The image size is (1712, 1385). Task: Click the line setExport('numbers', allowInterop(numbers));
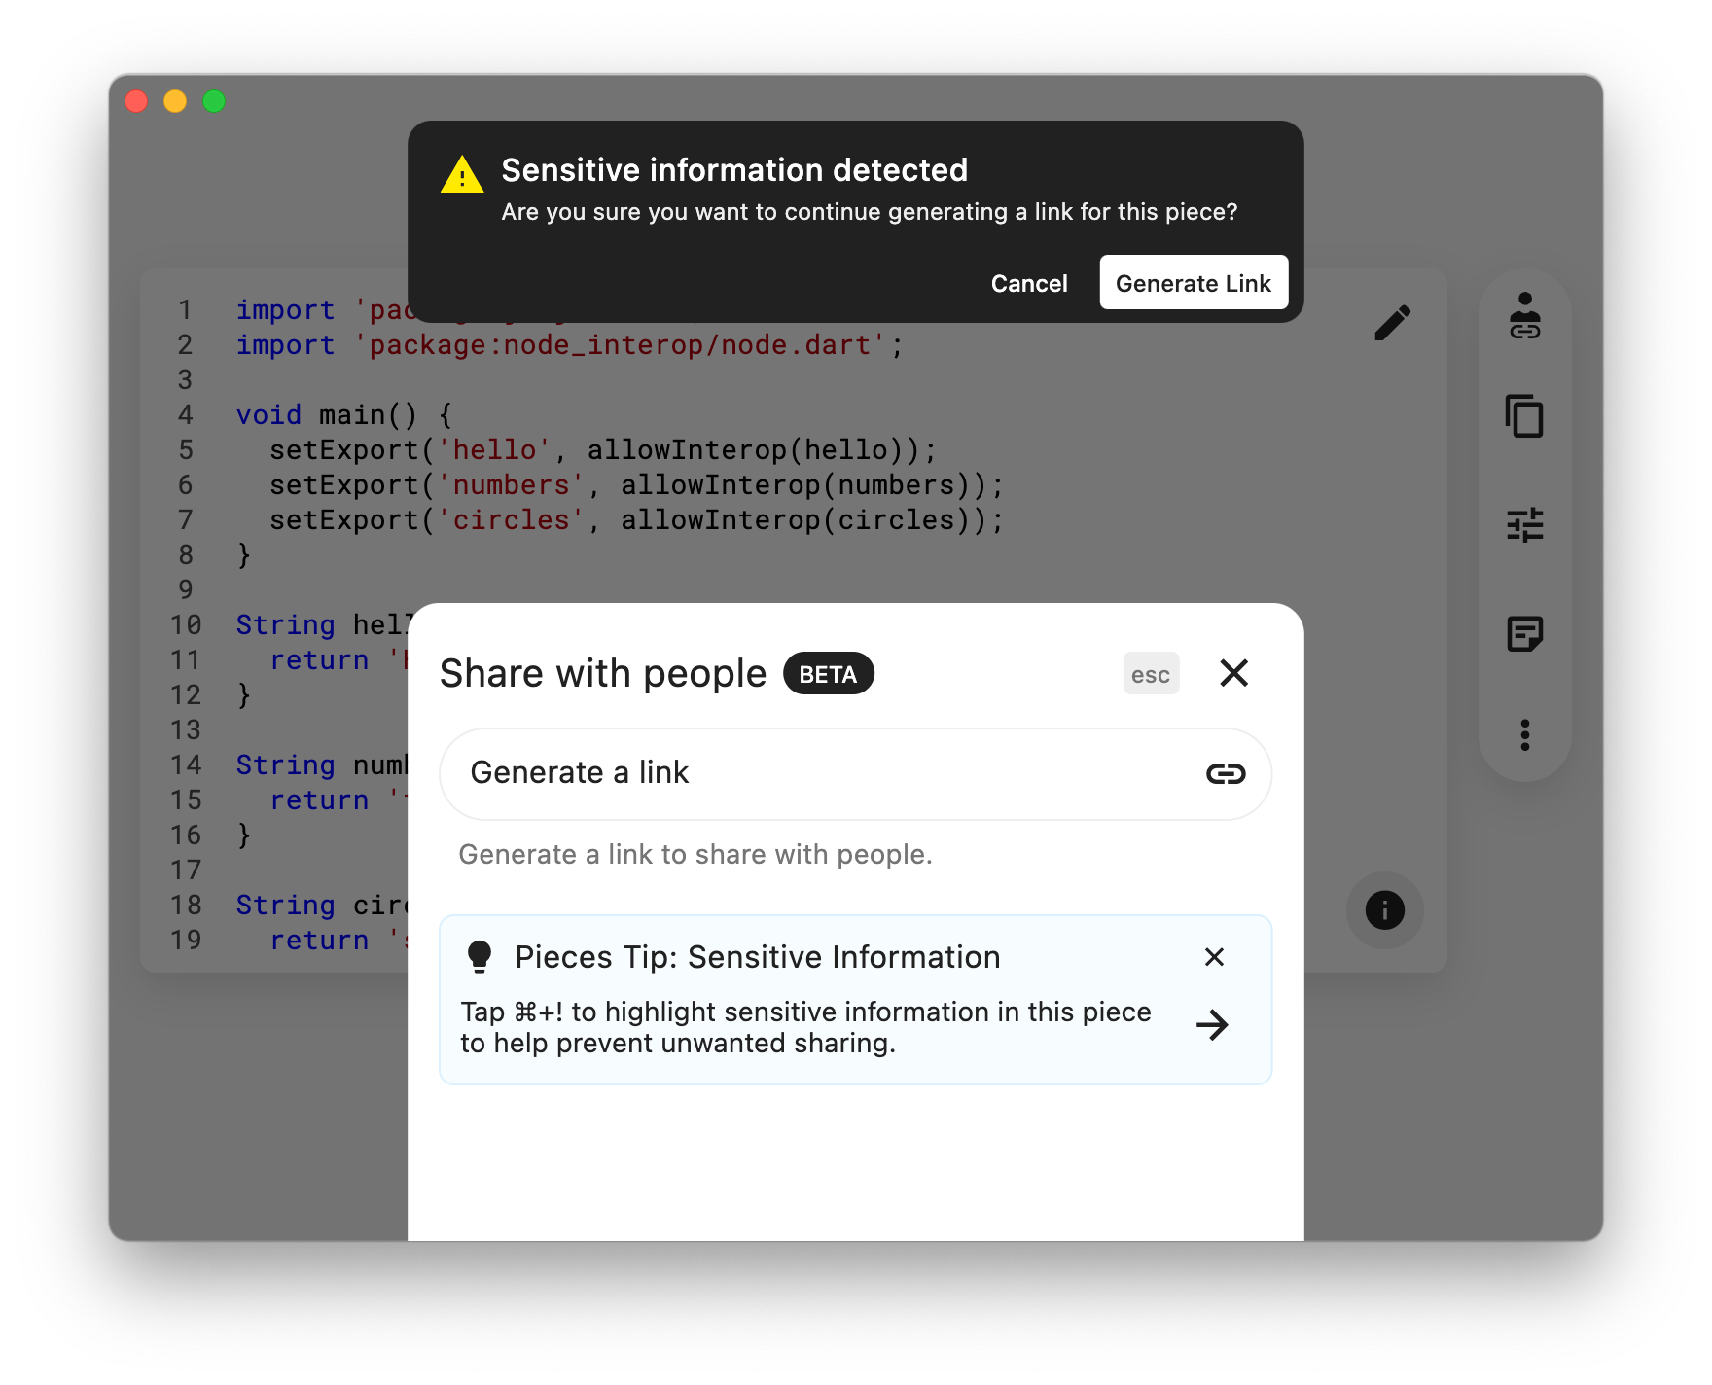point(636,485)
